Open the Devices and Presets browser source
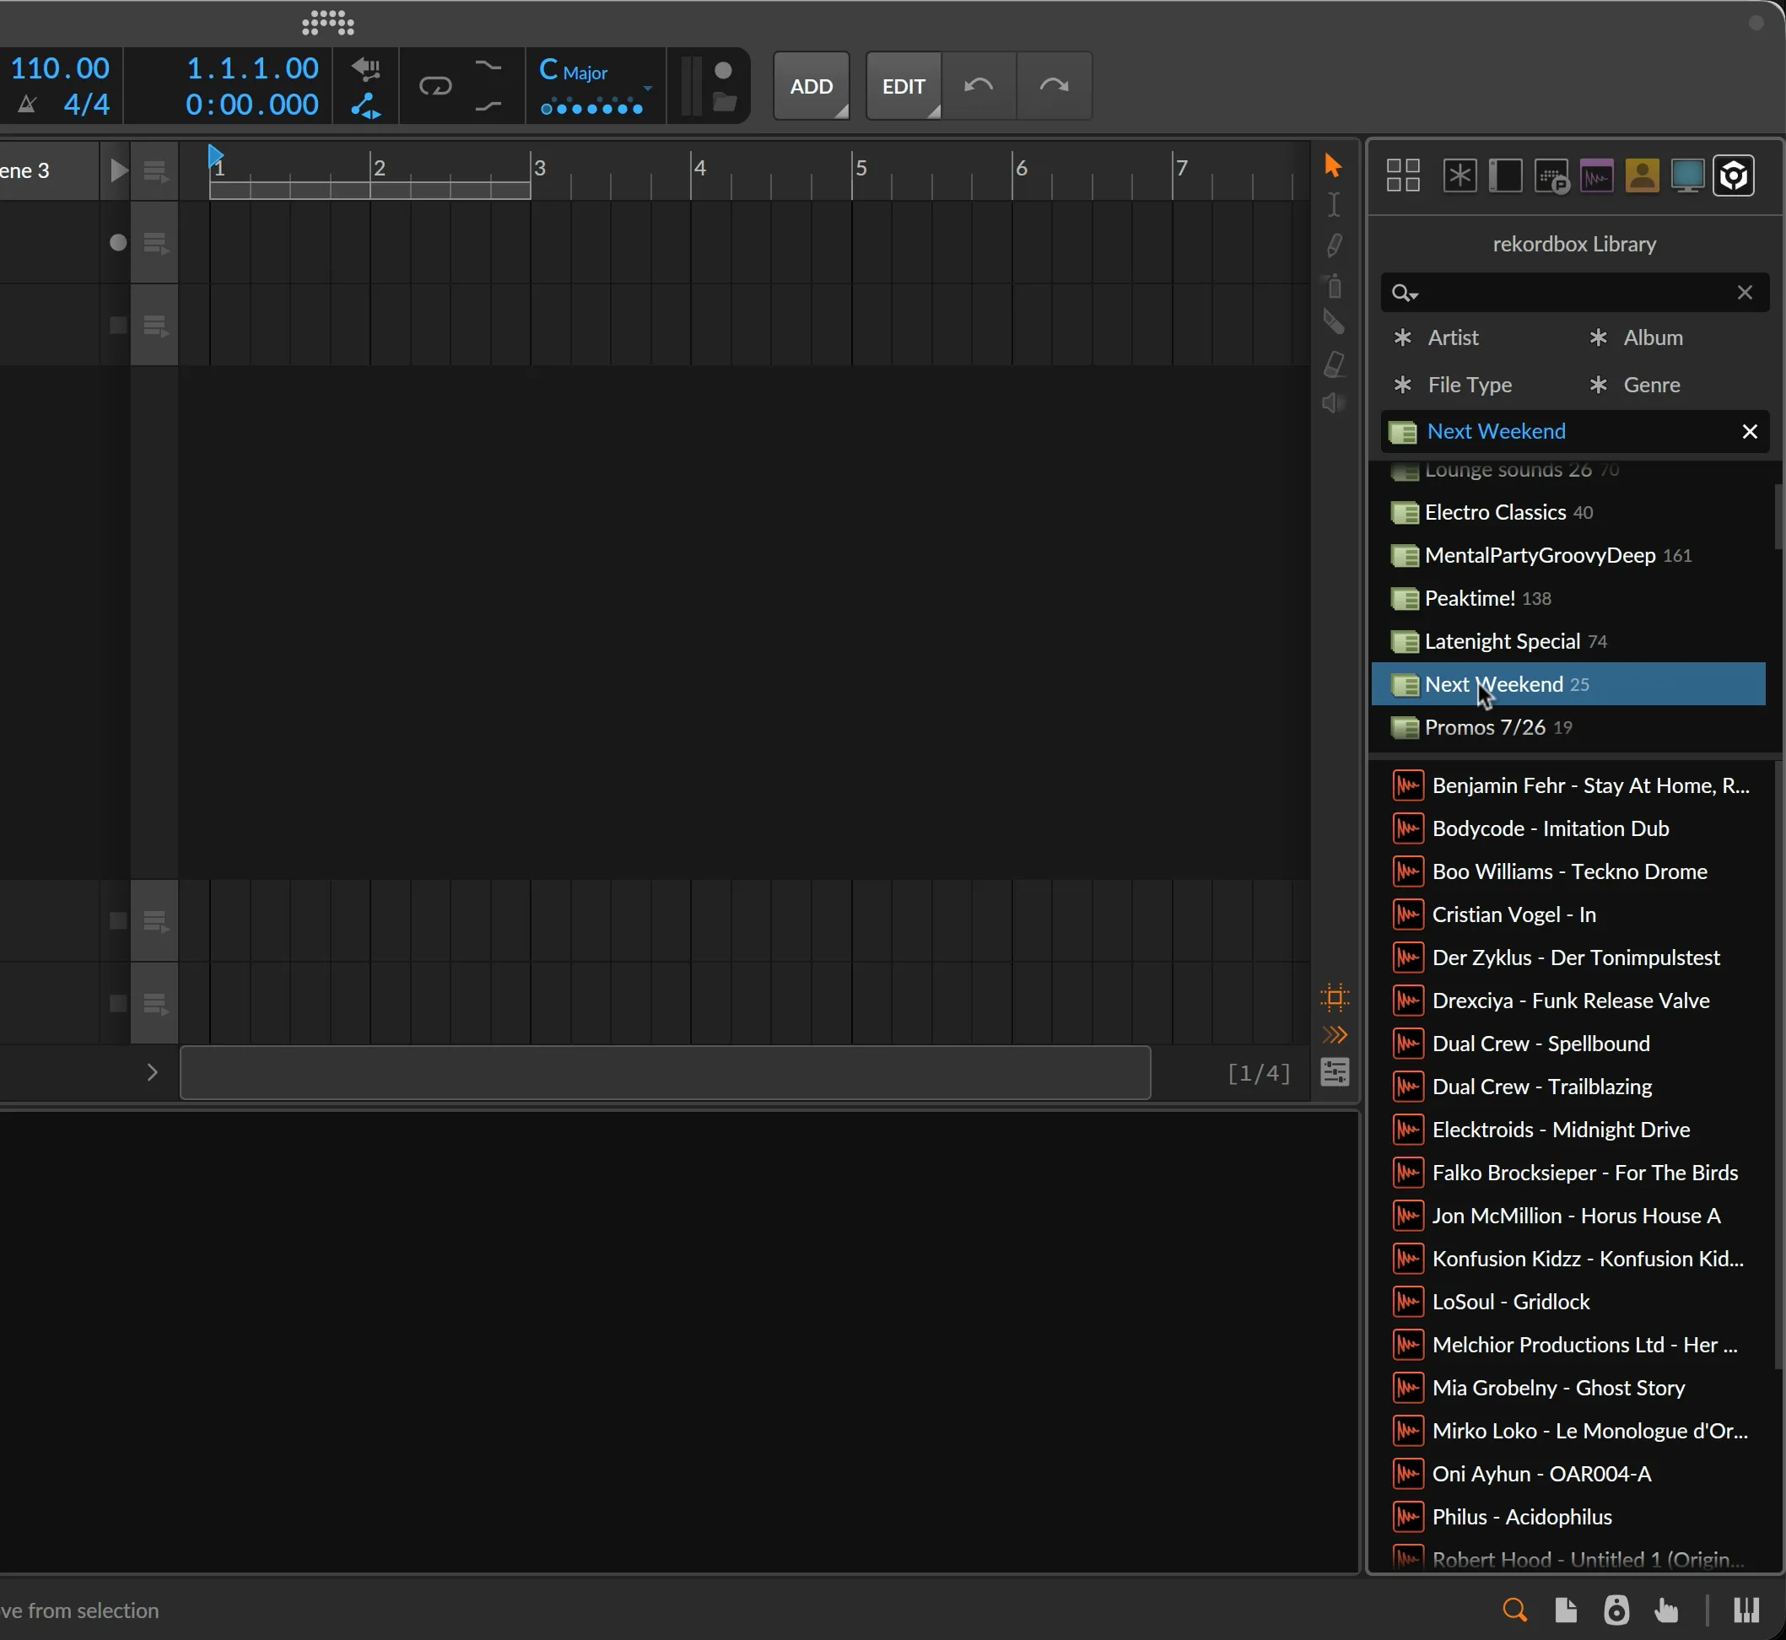1786x1640 pixels. [x=1506, y=175]
